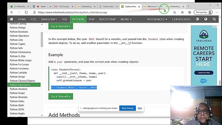Open Python Dictionaries in sidebar
The height and width of the screenshot is (125, 222).
[20, 52]
